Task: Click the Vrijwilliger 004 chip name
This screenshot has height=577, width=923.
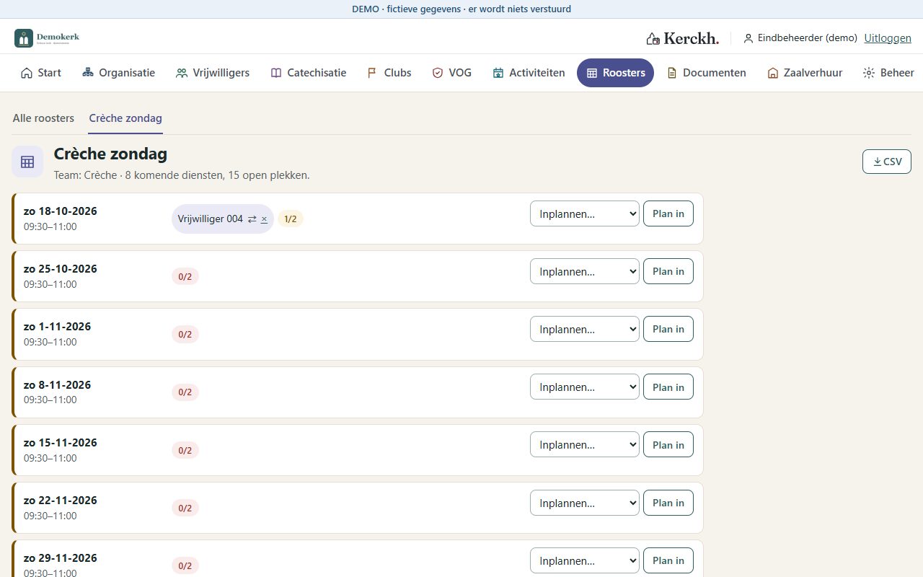Action: tap(211, 219)
